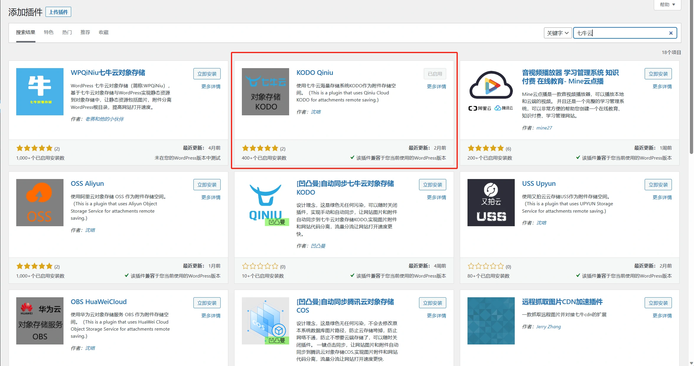Screen dimensions: 694x366
Task: View 更多详情 for WPQiNiu plugin
Action: click(x=211, y=87)
